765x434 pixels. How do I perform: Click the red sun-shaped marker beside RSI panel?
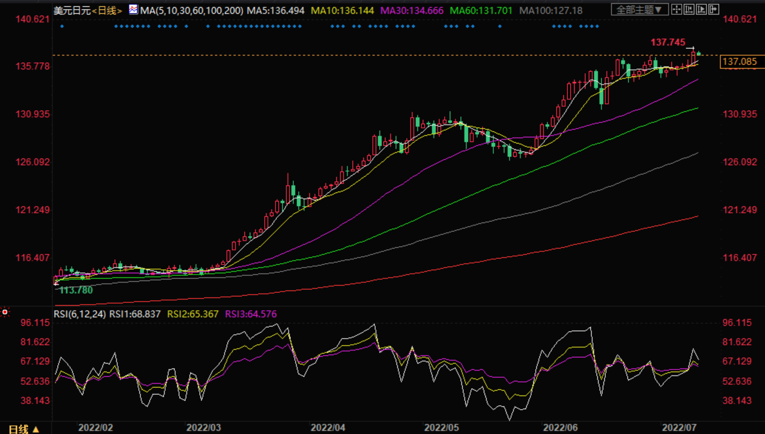(5, 312)
